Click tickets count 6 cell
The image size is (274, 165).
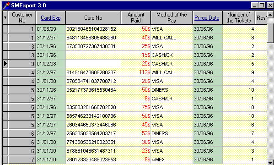pos(238,125)
